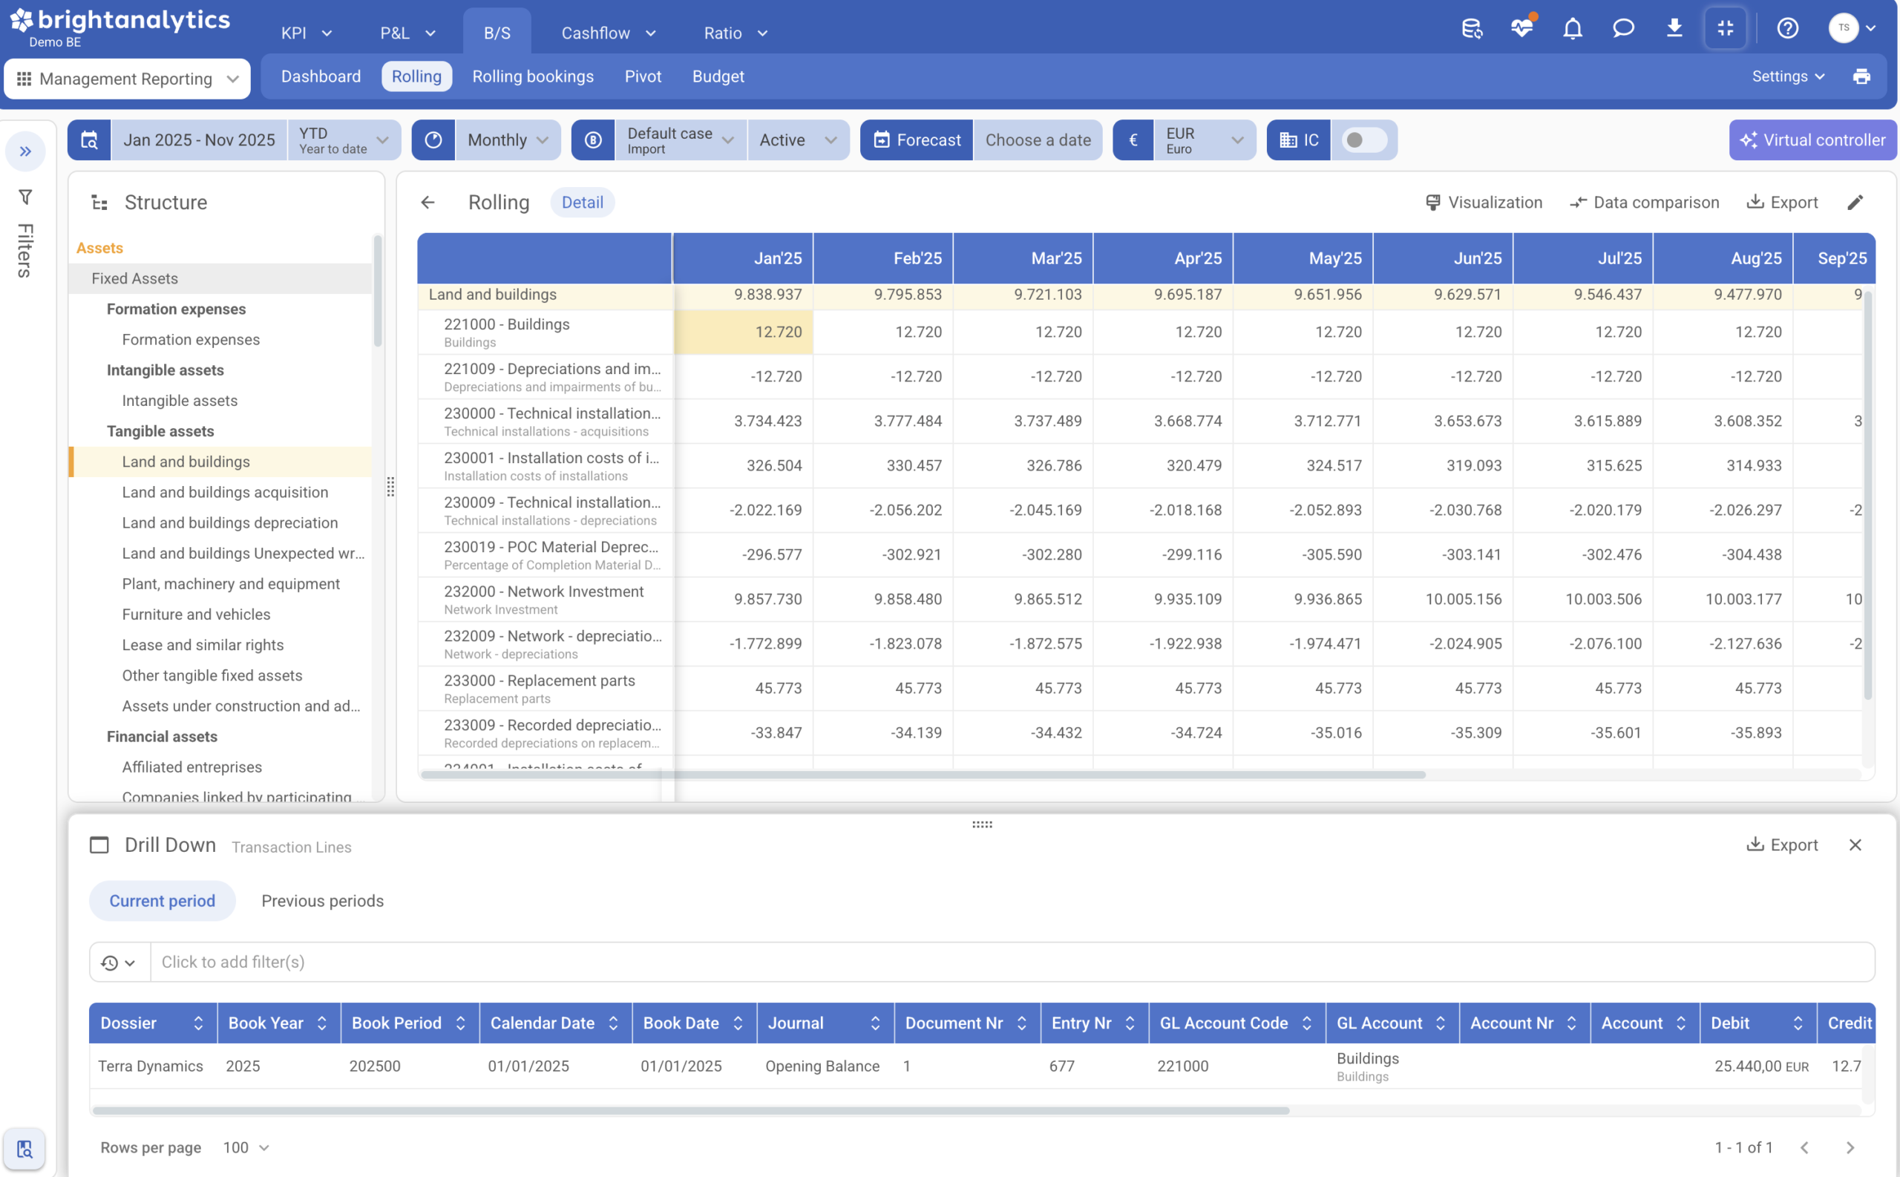Export the Rolling table
The image size is (1900, 1177).
(x=1782, y=203)
